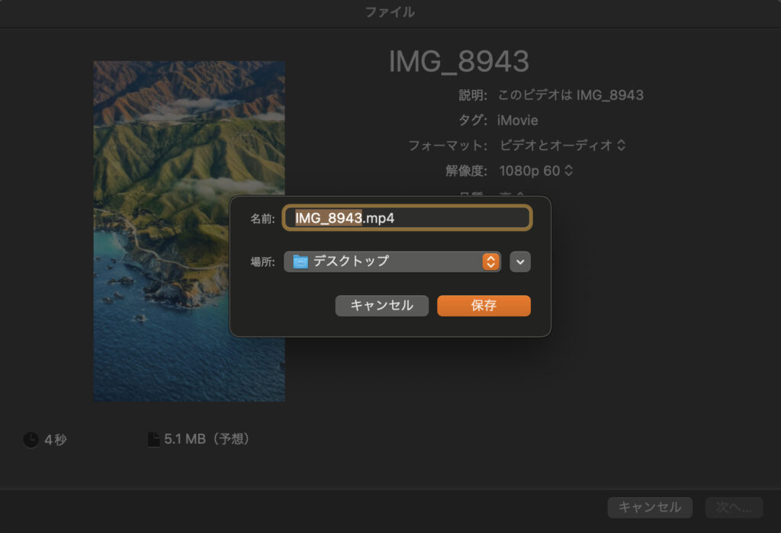Click the 5.1 MB estimated size label
Screen dimensions: 781x533
pyautogui.click(x=207, y=439)
